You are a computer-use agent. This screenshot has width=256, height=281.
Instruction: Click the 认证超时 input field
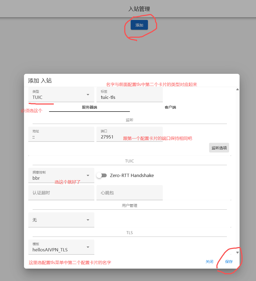[61, 193]
